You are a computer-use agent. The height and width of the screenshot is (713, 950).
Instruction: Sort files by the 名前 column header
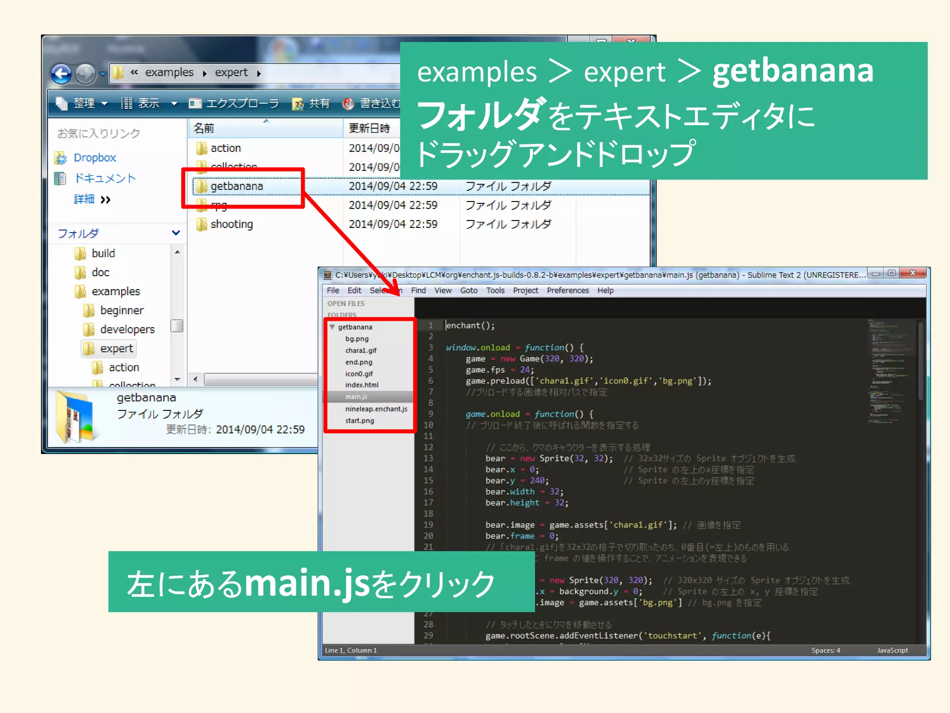[x=265, y=128]
